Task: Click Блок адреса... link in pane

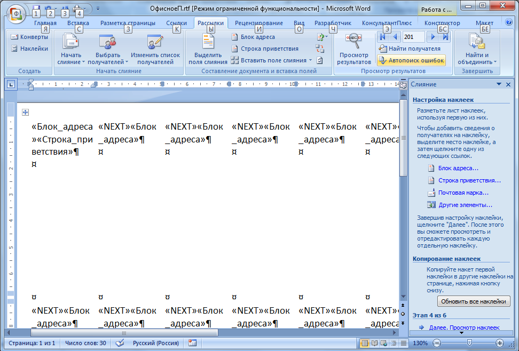Action: (458, 169)
